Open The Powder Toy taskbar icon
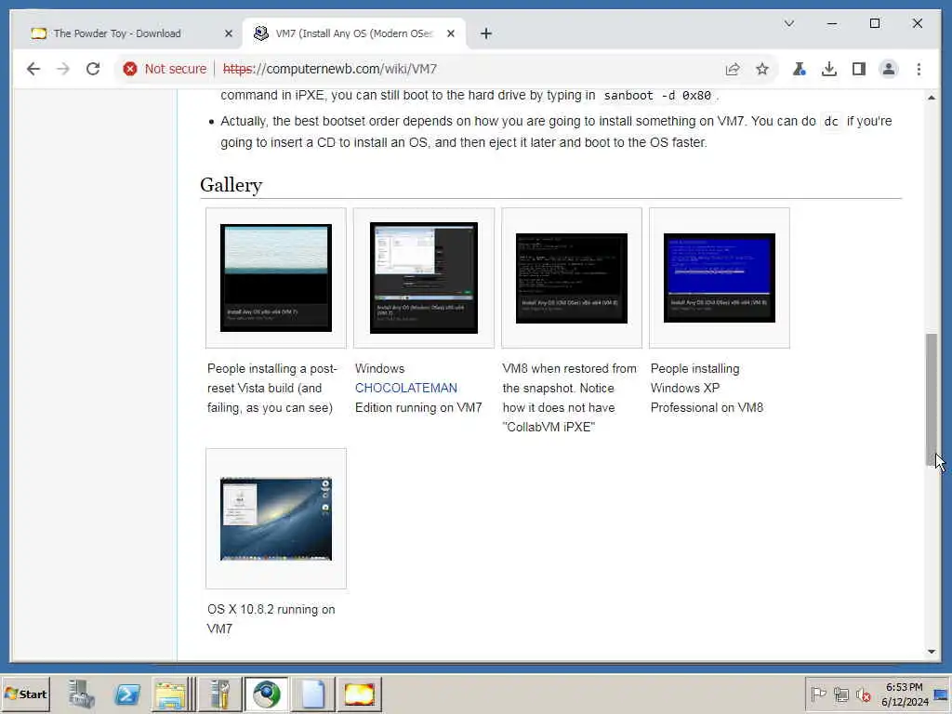The width and height of the screenshot is (952, 714). click(359, 694)
